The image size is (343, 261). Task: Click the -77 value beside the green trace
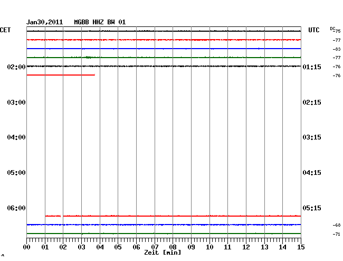pos(337,58)
